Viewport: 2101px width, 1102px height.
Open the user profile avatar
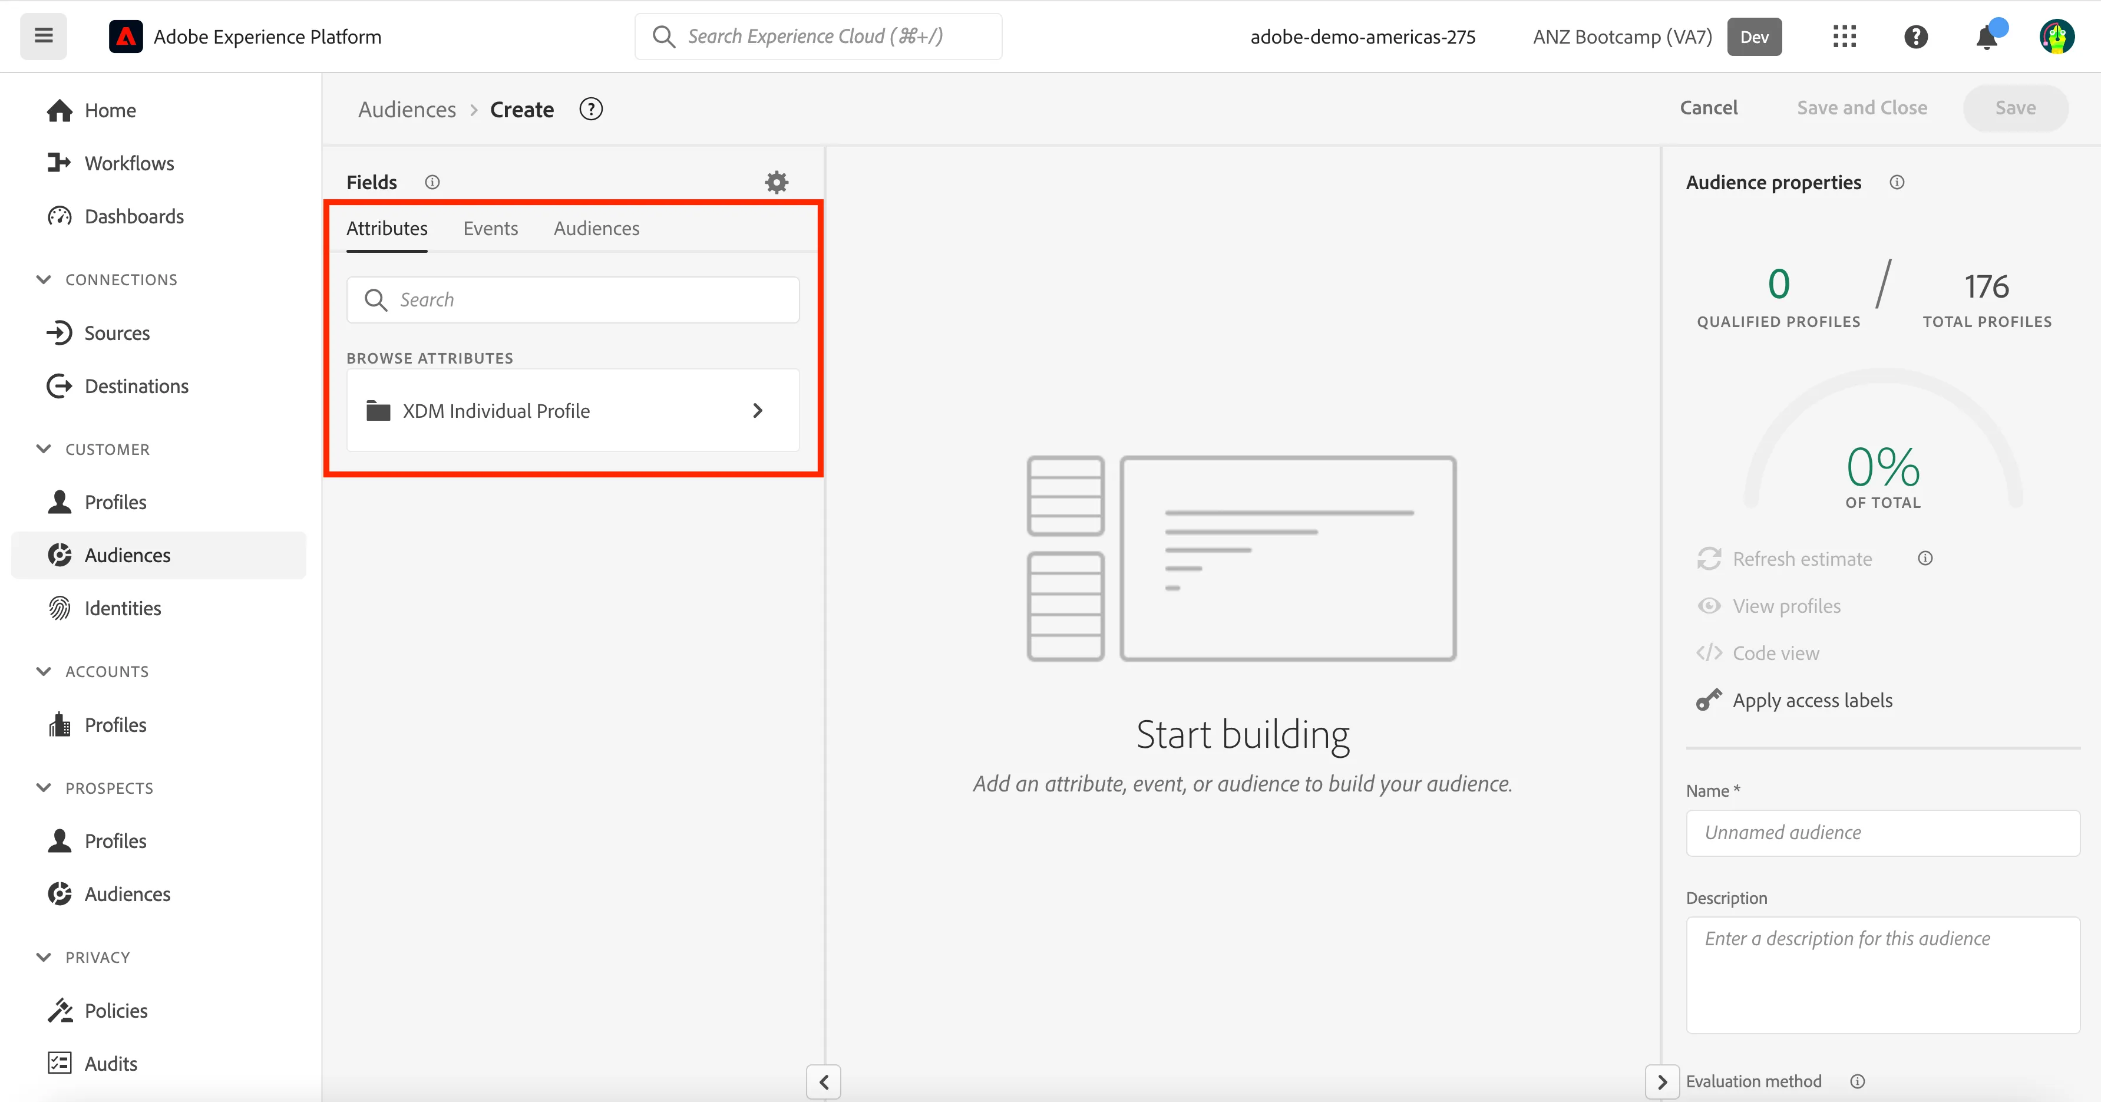click(x=2056, y=37)
